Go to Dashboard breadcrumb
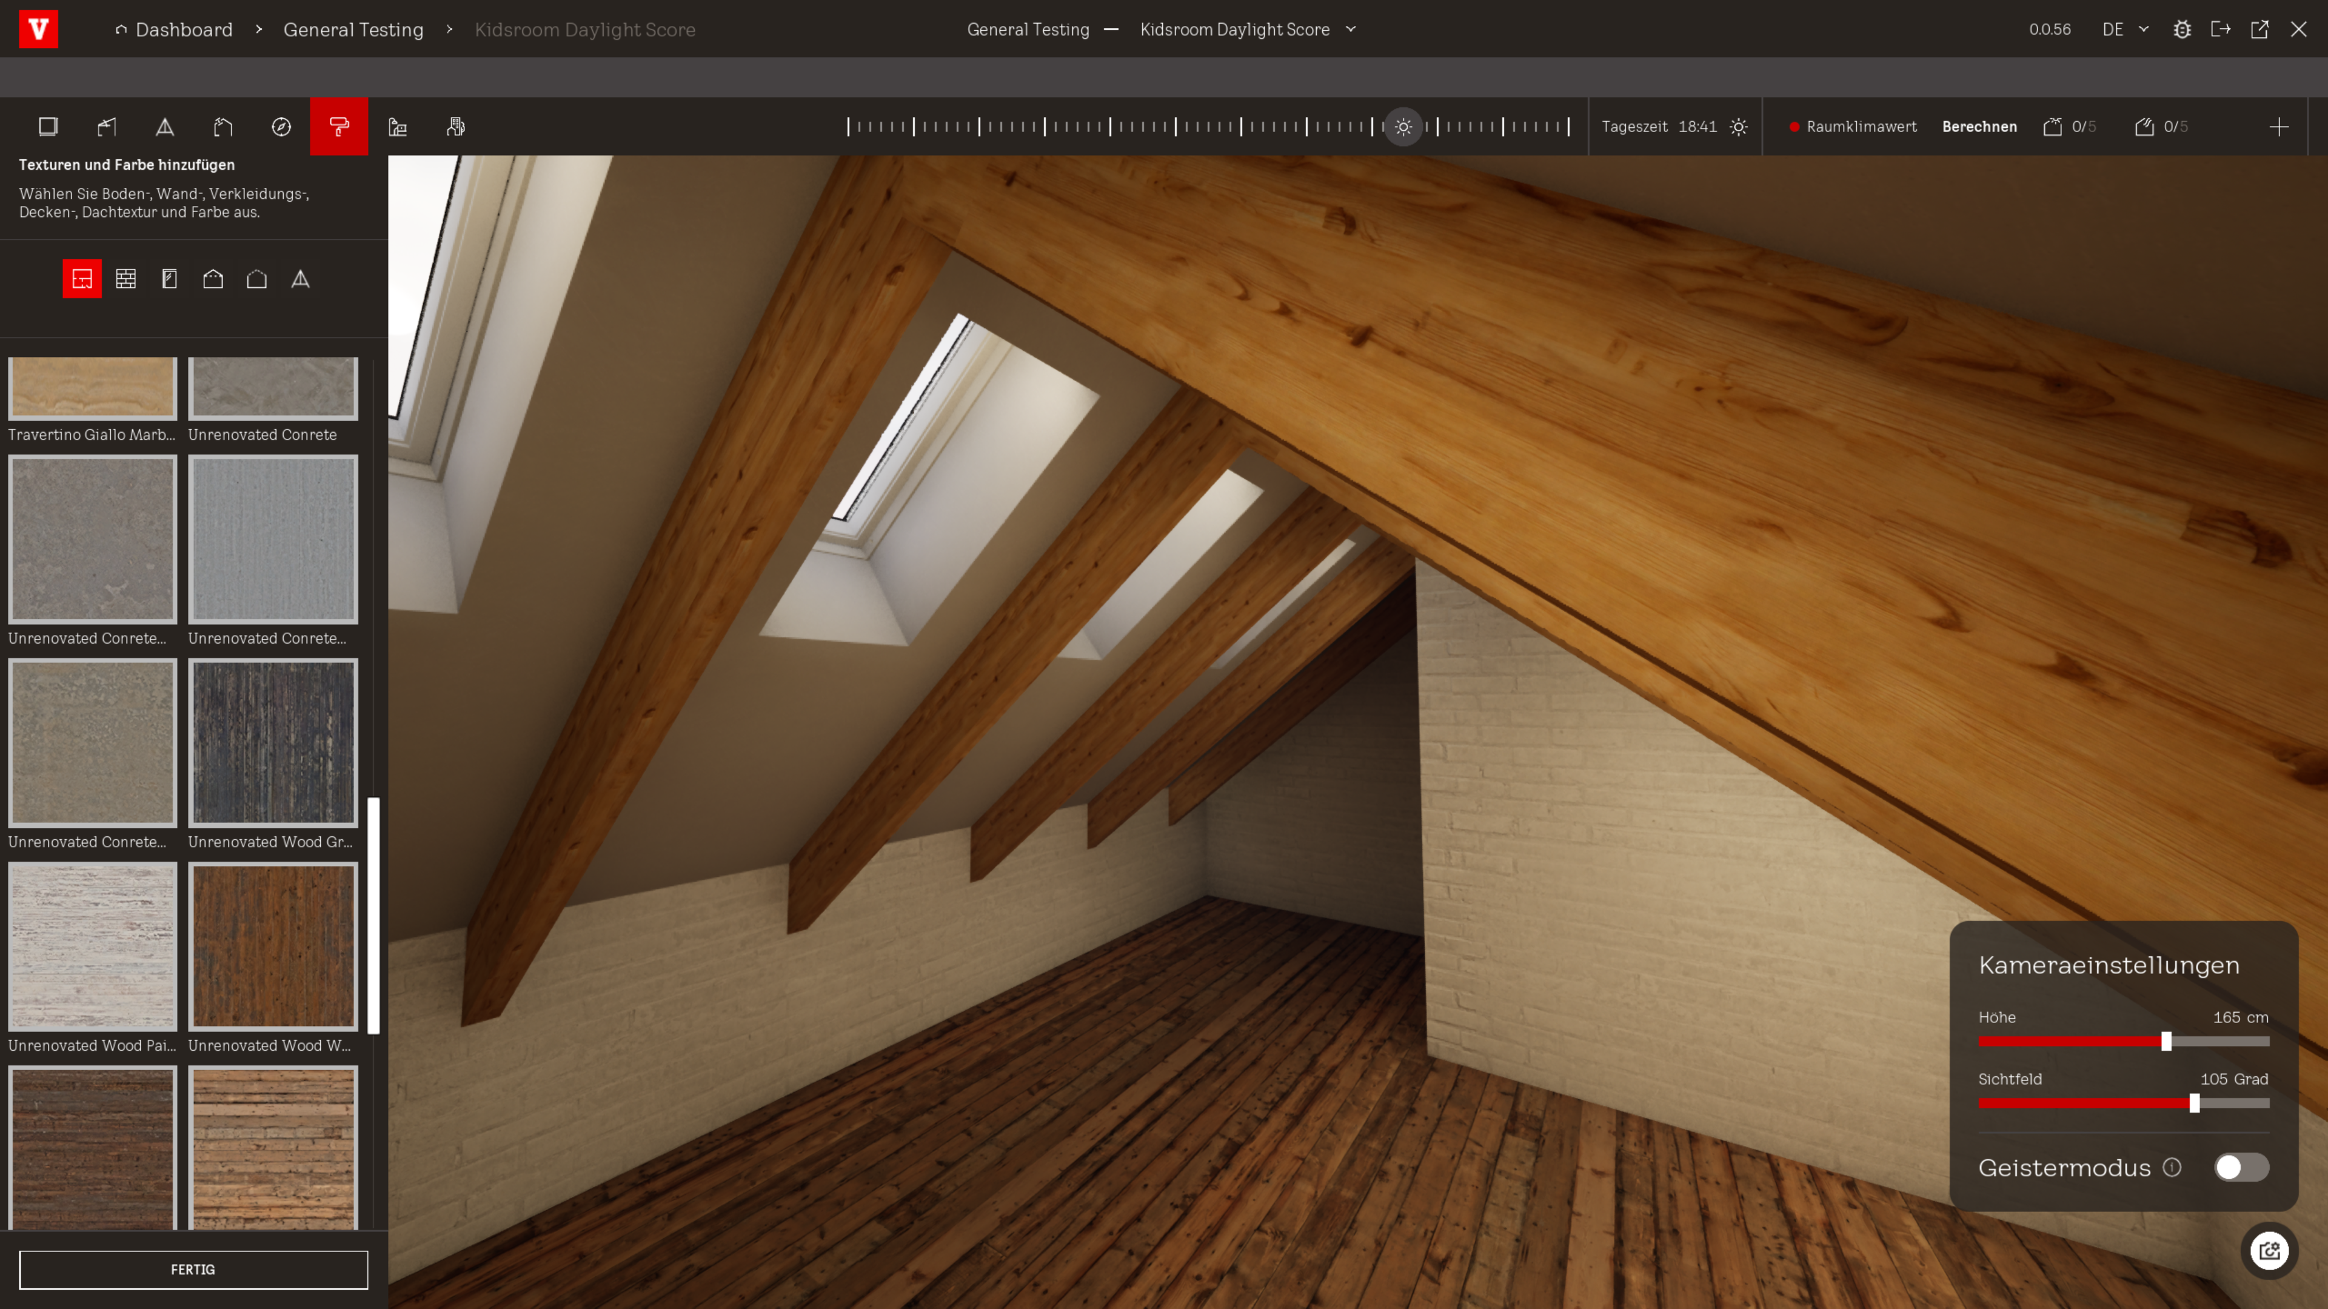2328x1309 pixels. 184,29
